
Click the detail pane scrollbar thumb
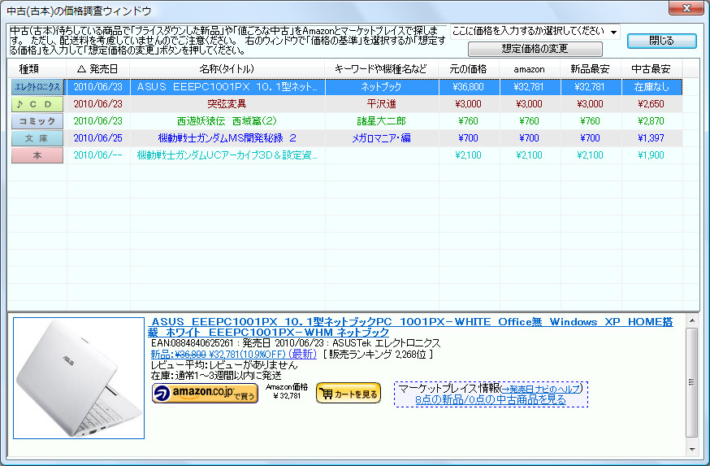(x=692, y=382)
